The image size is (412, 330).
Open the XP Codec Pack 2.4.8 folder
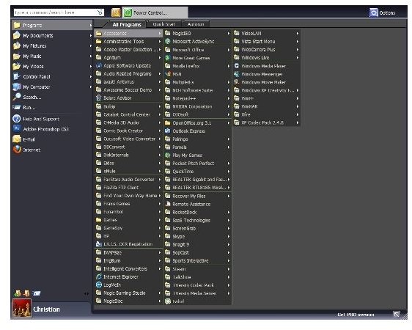click(x=266, y=122)
